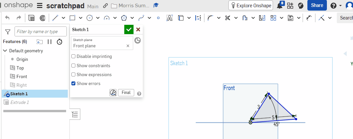Enable Show constraints checkbox

[x=73, y=66]
